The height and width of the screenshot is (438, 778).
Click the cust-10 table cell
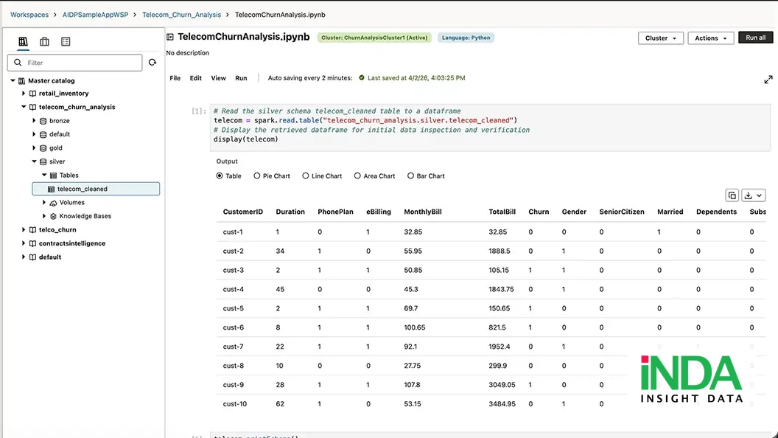pos(235,404)
